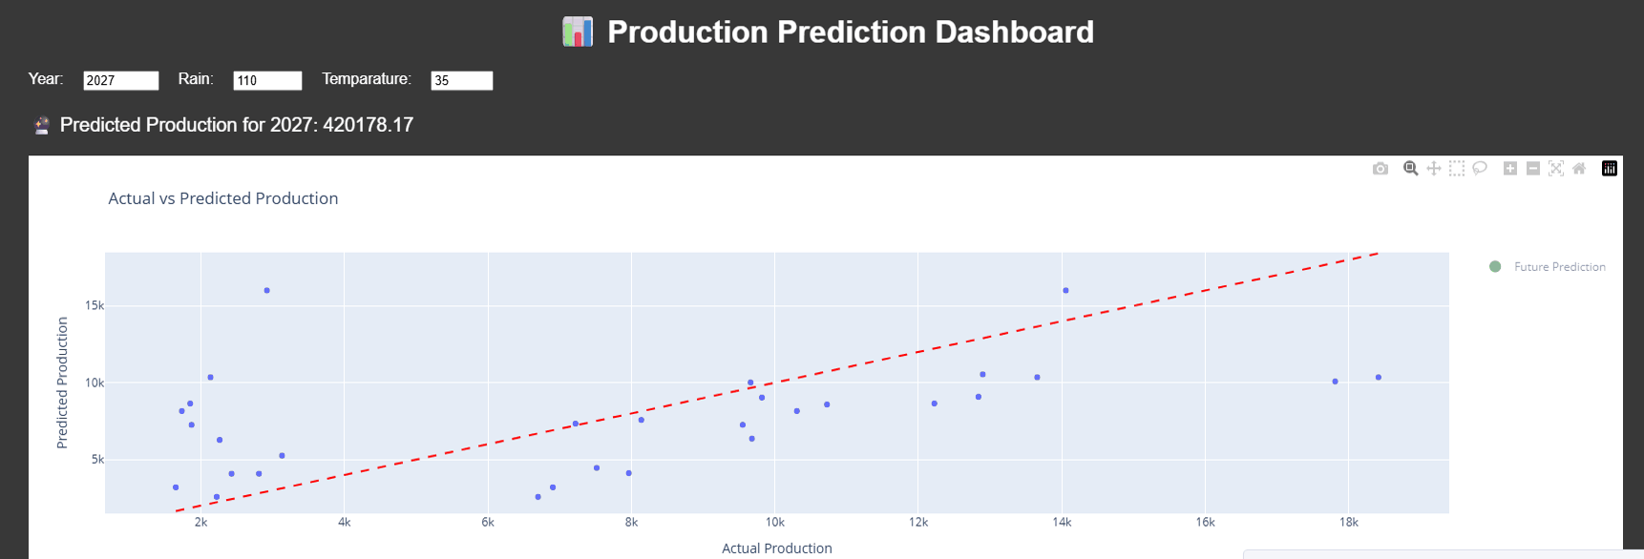Focus the Rain input box
The image size is (1644, 559).
267,81
